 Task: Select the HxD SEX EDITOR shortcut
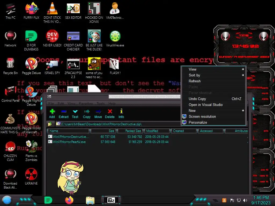[x=73, y=11]
